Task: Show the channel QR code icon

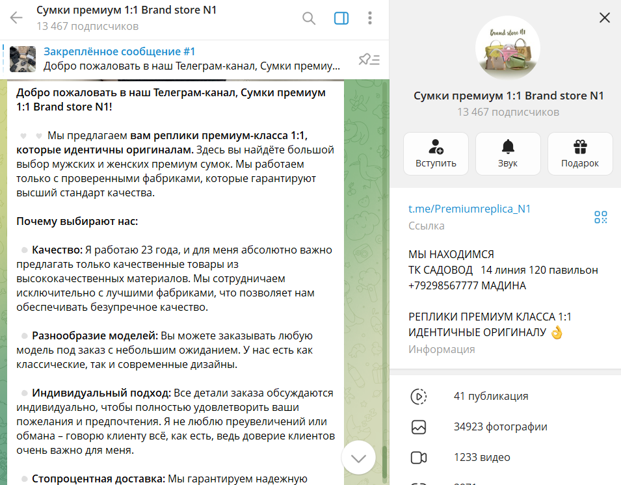Action: (x=600, y=217)
